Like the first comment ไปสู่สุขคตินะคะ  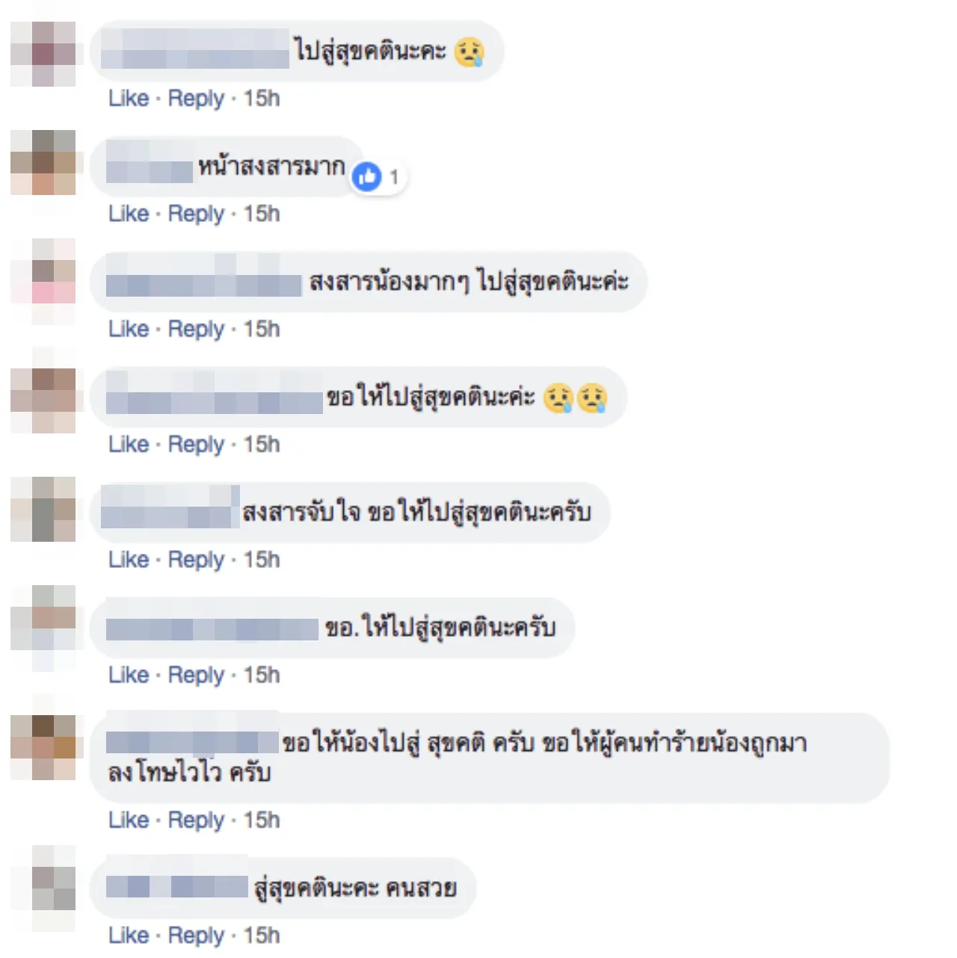click(129, 98)
